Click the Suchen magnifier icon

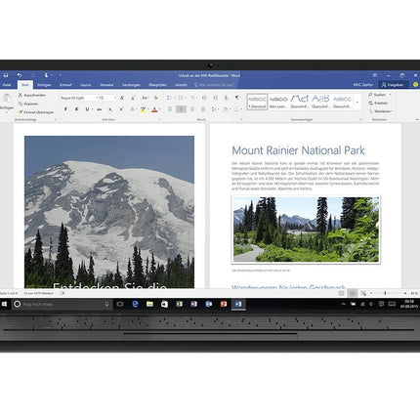coord(370,95)
